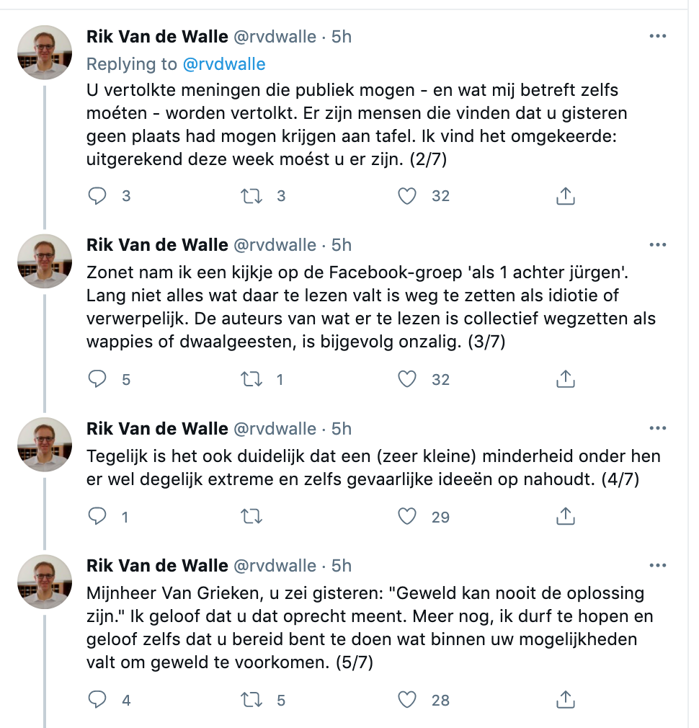This screenshot has width=699, height=728.
Task: Like the (2/7) tweet
Action: [407, 196]
